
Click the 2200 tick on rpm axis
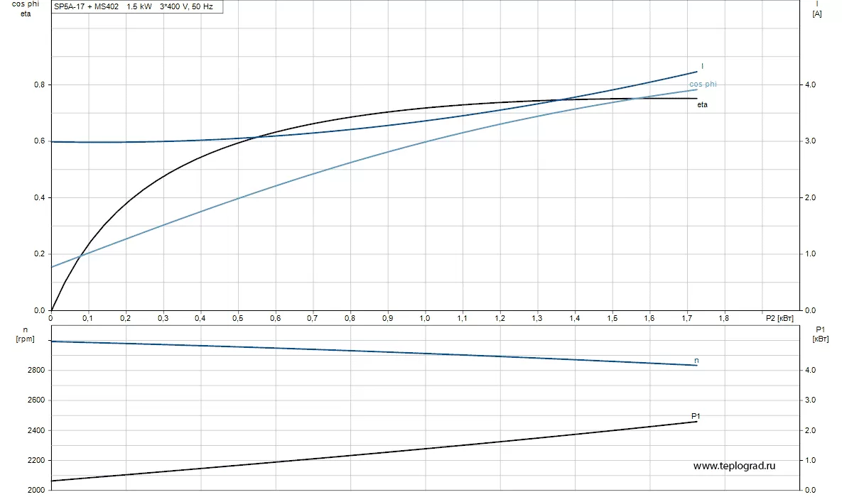click(x=36, y=461)
